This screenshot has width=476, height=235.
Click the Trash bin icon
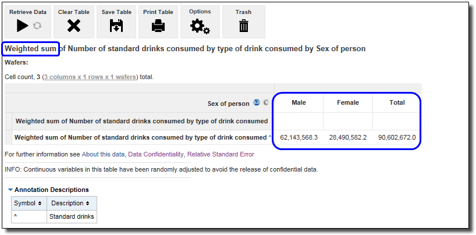point(244,26)
